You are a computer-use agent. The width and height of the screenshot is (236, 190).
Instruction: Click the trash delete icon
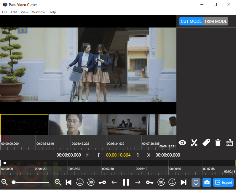click(218, 143)
